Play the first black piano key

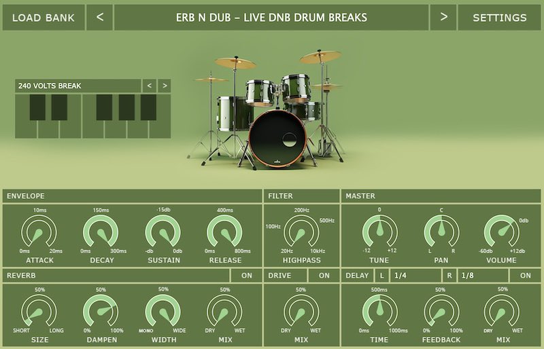(37, 107)
